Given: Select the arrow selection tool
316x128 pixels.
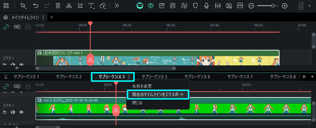Looking at the screenshot, I should click(23, 6).
